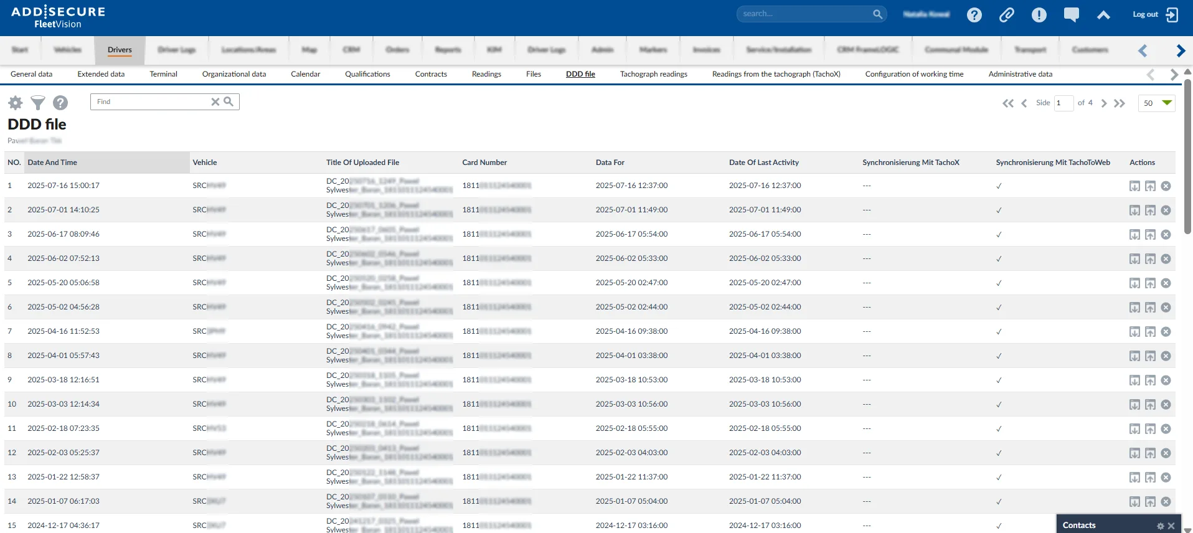Viewport: 1193px width, 533px height.
Task: Collapse header with the upward chevron icon
Action: click(x=1103, y=15)
